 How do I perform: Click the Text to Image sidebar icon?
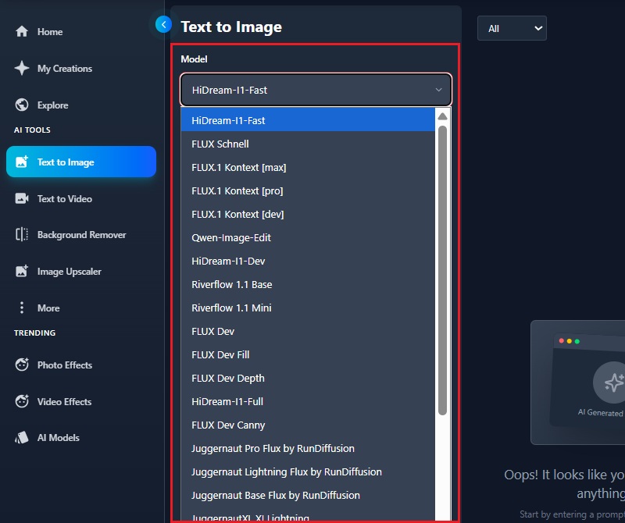pos(22,162)
